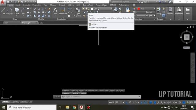196x110 pixels.
Task: Open the Dimension tool
Action: coord(62,11)
